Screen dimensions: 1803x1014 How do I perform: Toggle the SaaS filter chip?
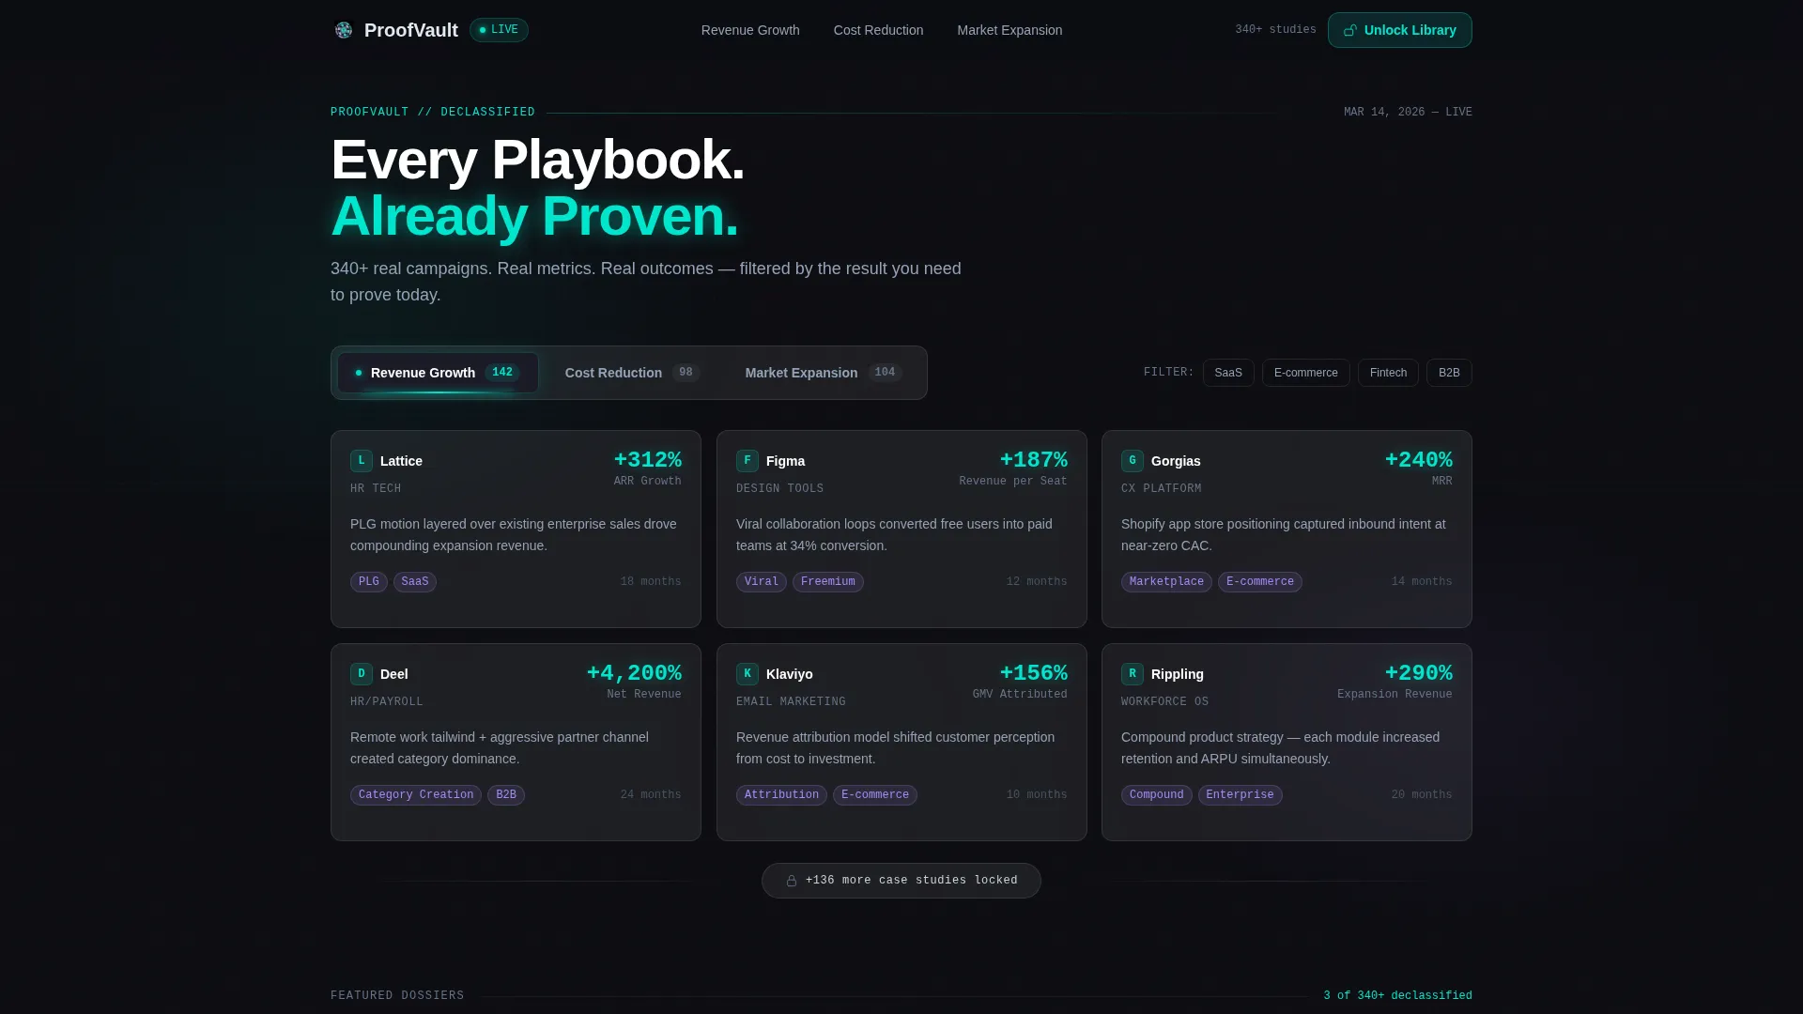[x=1228, y=373]
